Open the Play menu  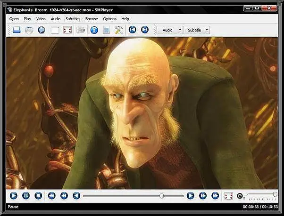click(x=27, y=19)
